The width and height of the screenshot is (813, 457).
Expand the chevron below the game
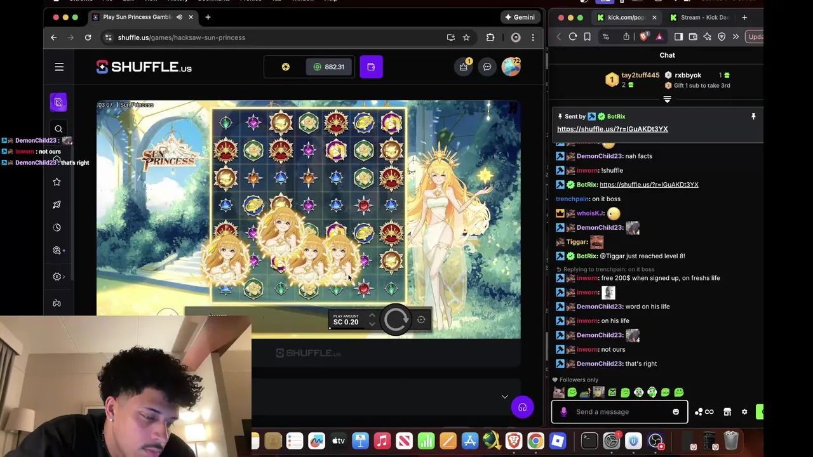click(505, 397)
